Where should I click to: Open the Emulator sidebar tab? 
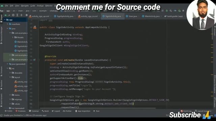coord(215,102)
